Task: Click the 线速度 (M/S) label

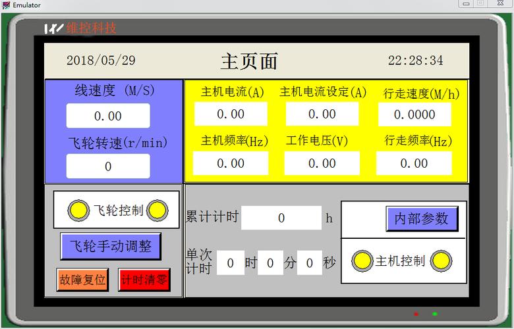Action: click(x=115, y=90)
